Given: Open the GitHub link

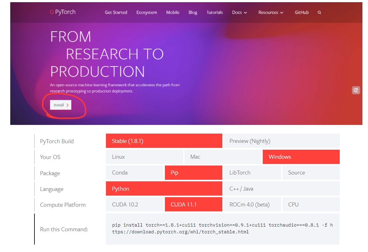Looking at the screenshot, I should (x=302, y=12).
